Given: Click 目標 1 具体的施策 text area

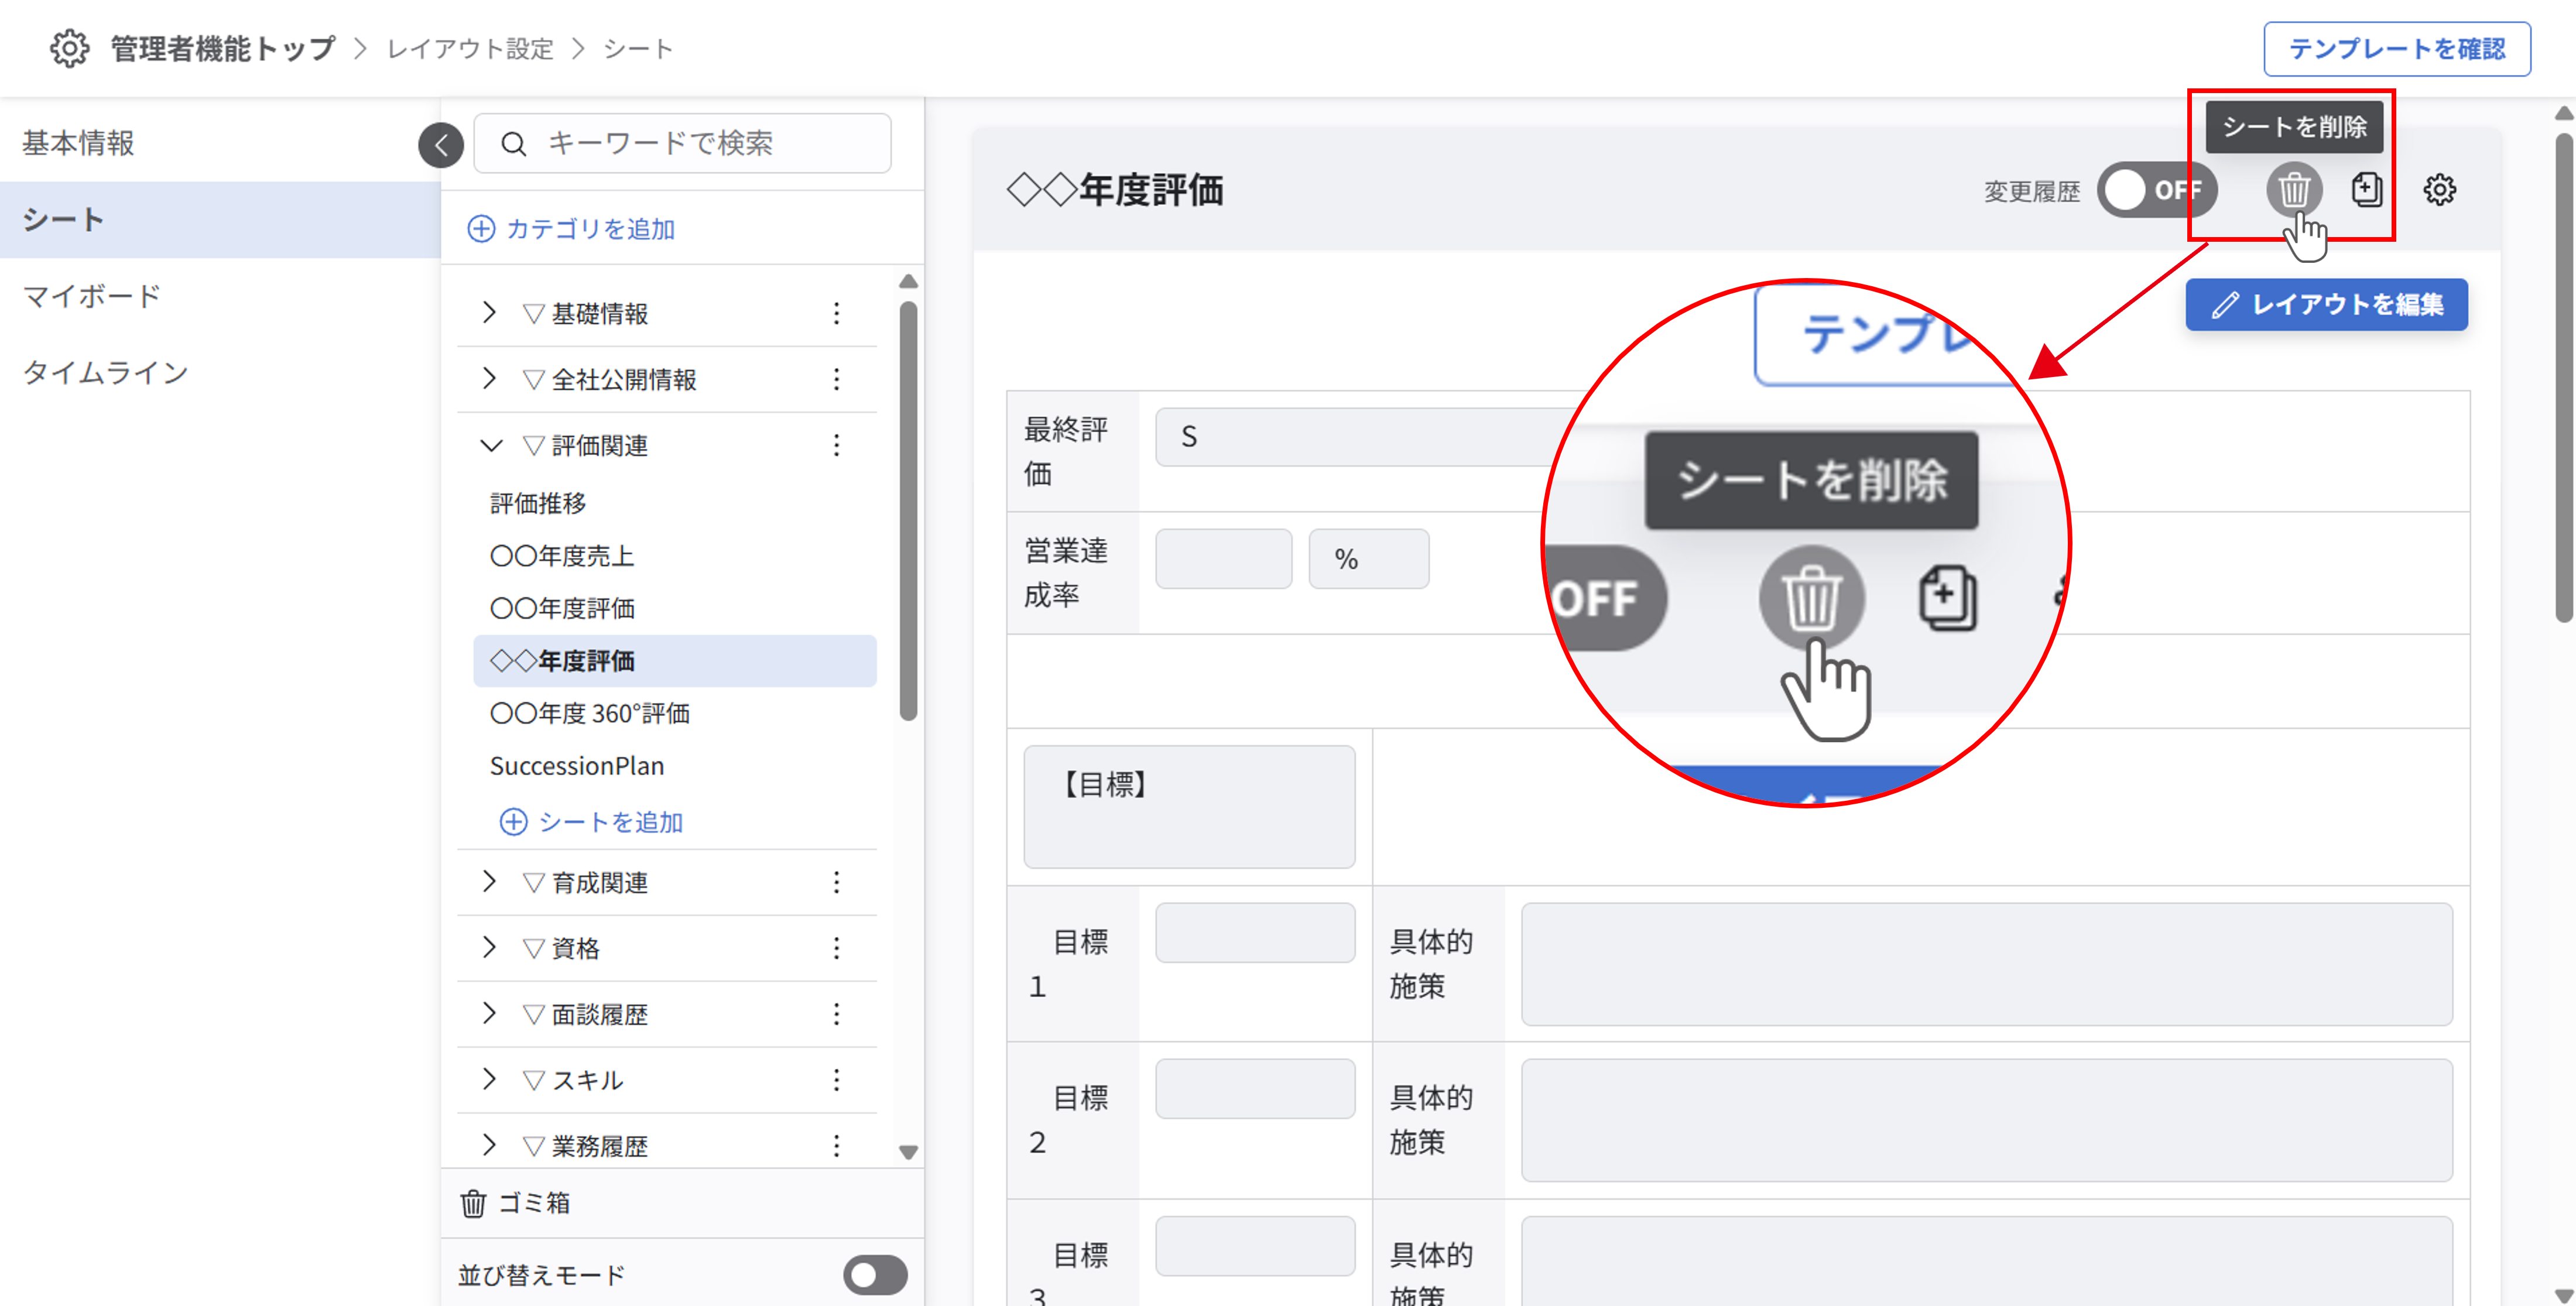Looking at the screenshot, I should 1986,964.
